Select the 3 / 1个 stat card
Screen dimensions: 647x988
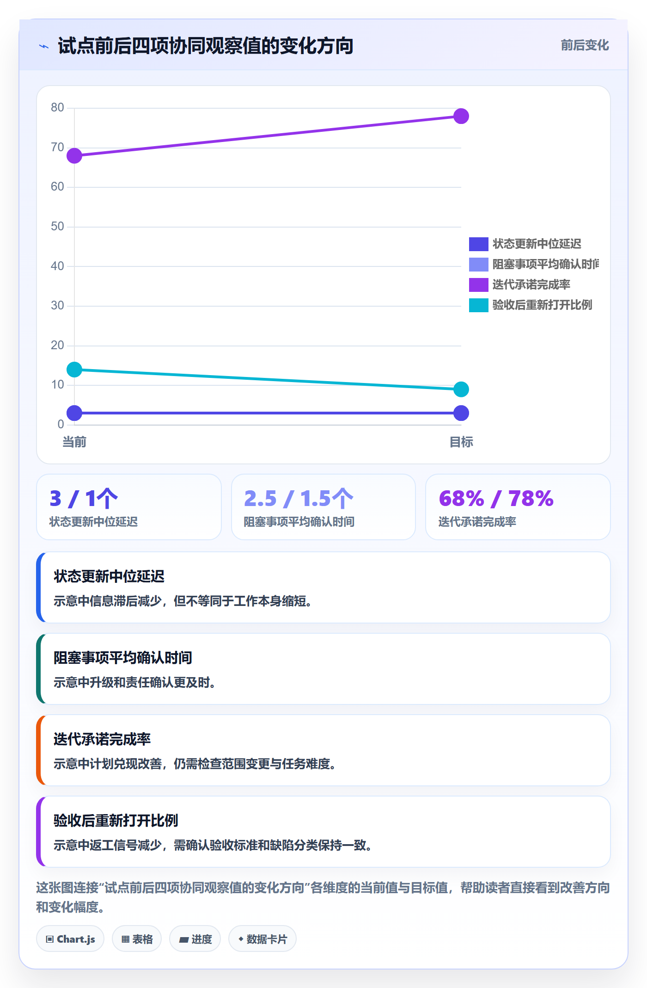(129, 507)
